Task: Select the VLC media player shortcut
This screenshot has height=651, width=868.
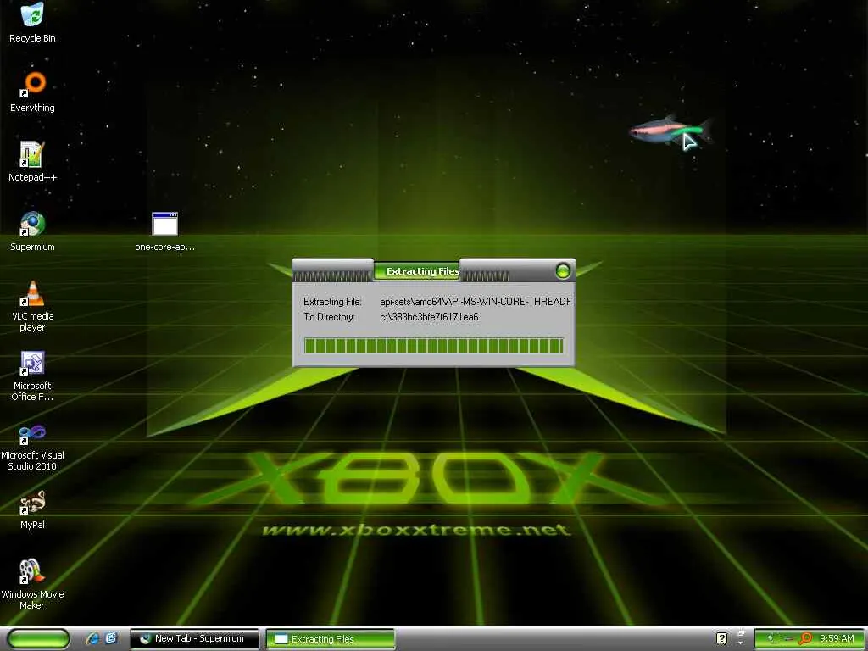Action: click(32, 292)
